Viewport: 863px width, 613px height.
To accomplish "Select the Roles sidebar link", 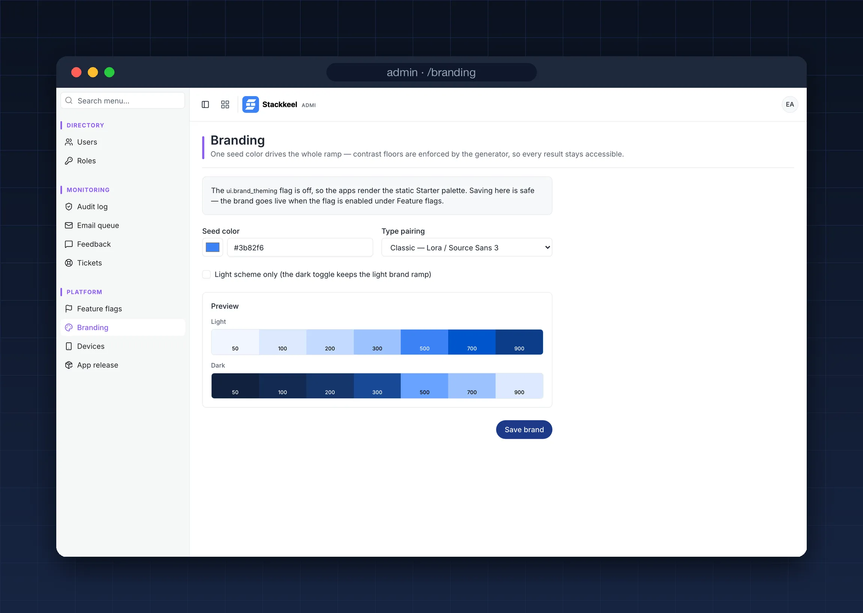I will tap(123, 161).
